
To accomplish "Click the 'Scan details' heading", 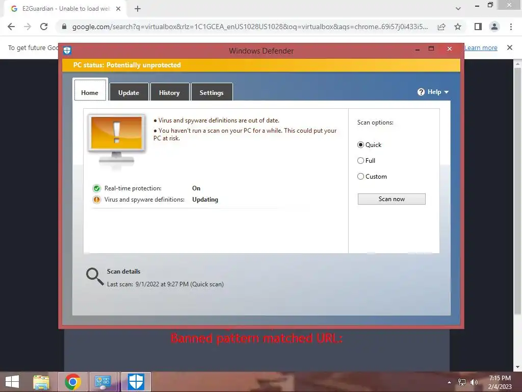I will 123,272.
